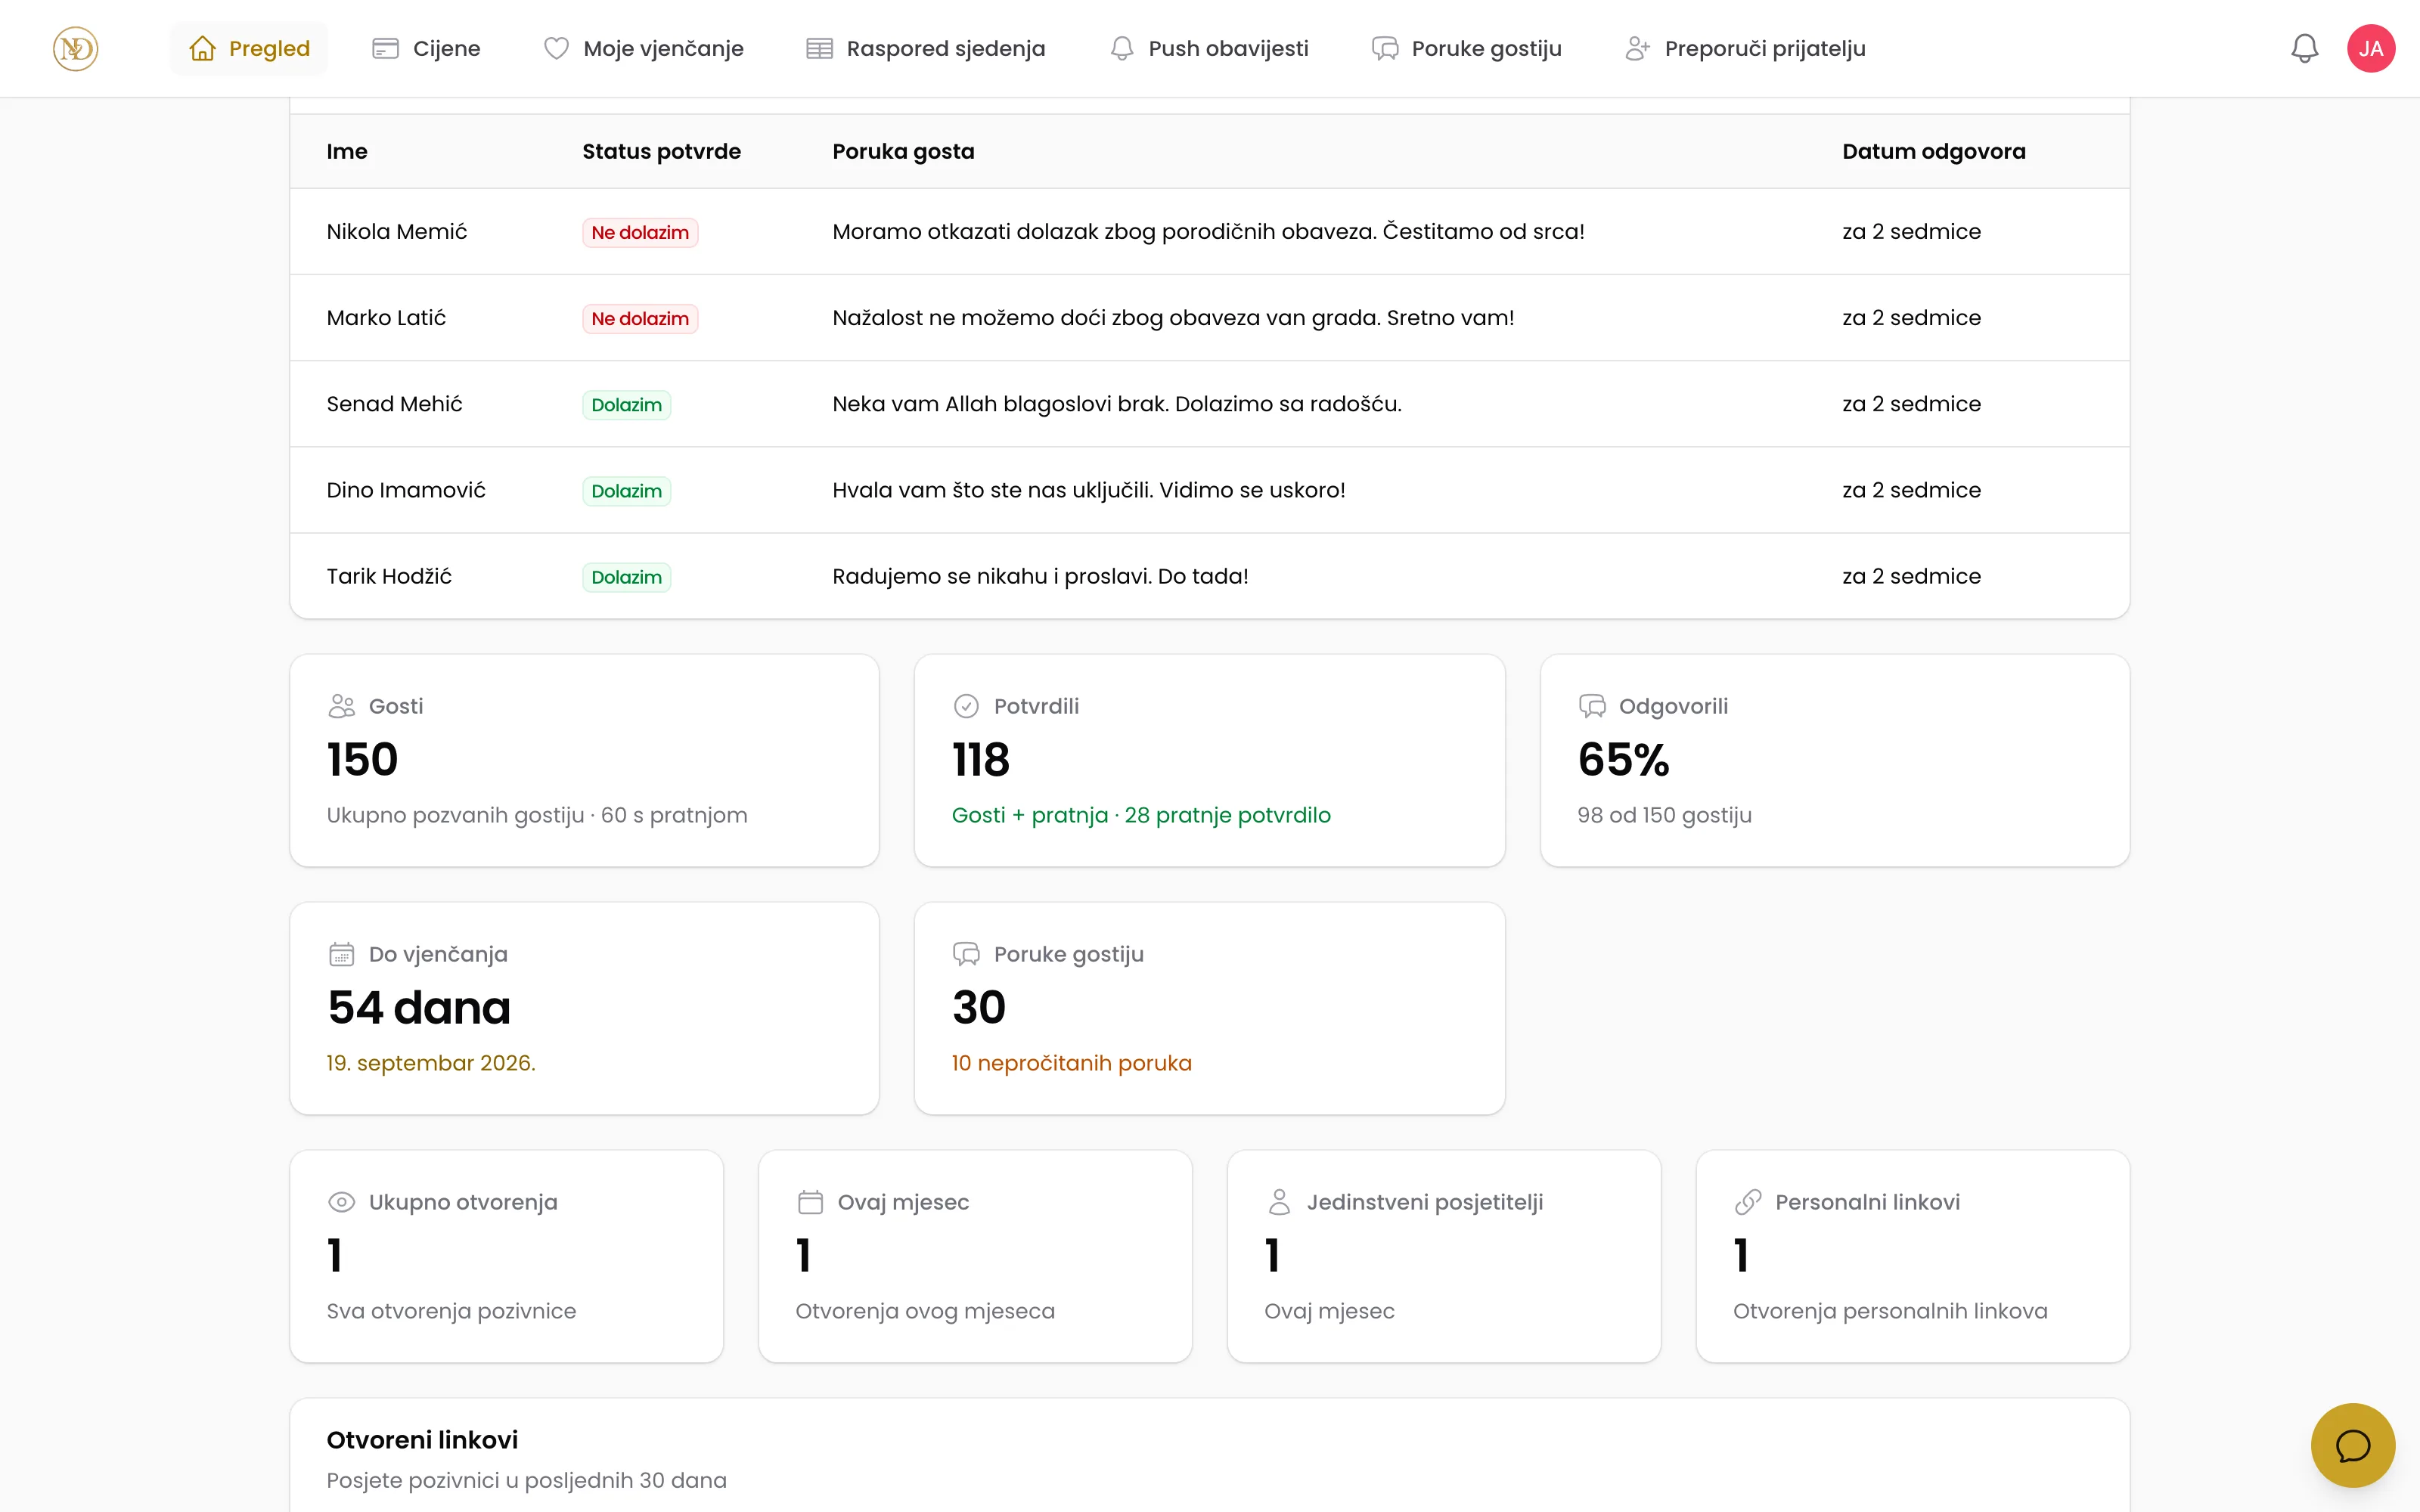Click the house icon next to Pregled
Image resolution: width=2420 pixels, height=1512 pixels.
point(203,48)
